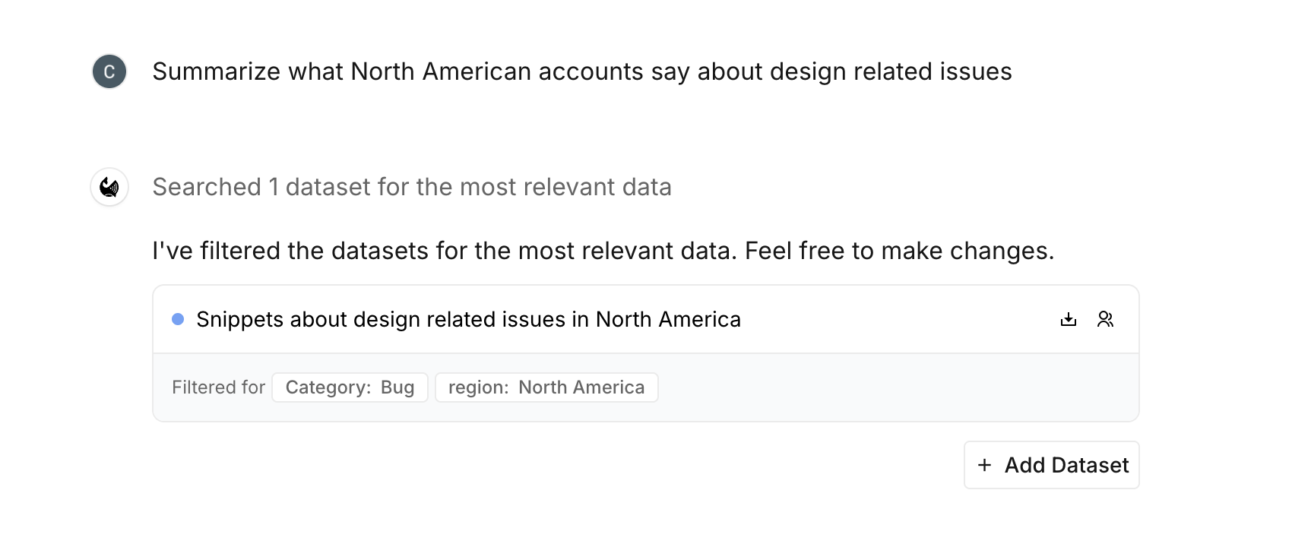Viewport: 1292px width, 547px height.
Task: Click the "North America" value in region filter
Action: (x=581, y=387)
